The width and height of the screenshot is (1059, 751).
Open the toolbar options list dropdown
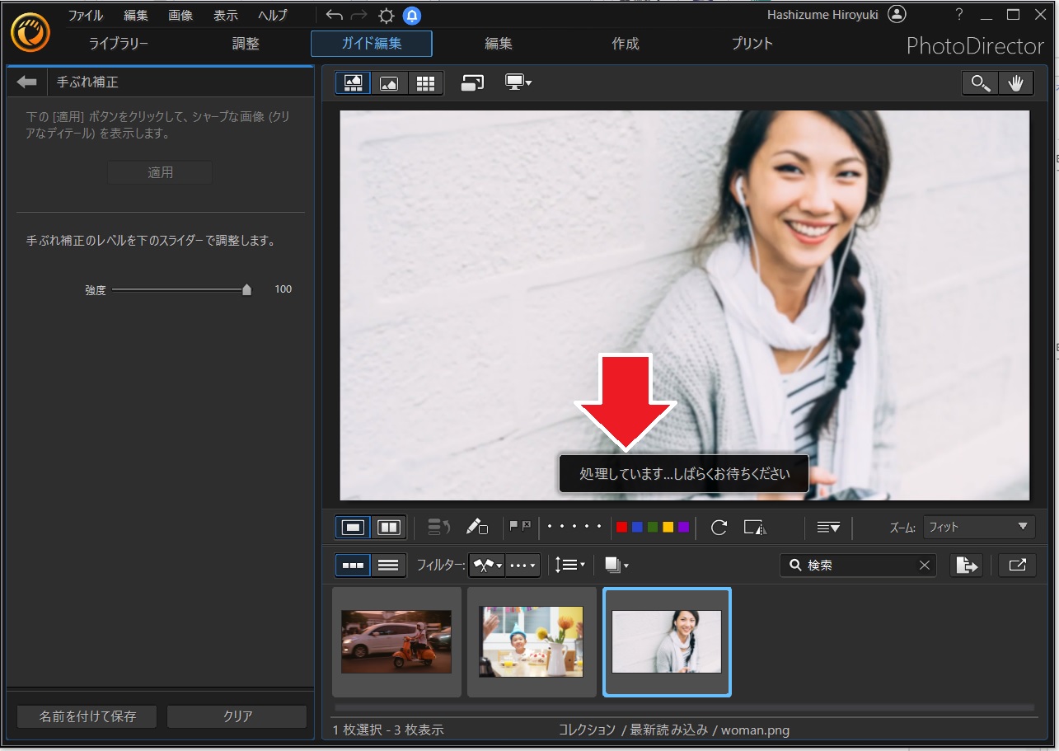tap(828, 527)
